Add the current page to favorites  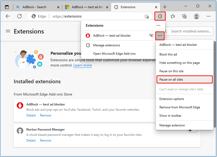point(147,16)
